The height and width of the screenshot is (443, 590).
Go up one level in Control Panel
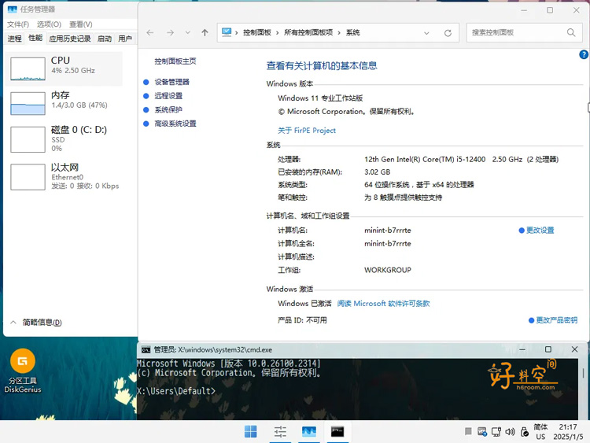pyautogui.click(x=205, y=33)
